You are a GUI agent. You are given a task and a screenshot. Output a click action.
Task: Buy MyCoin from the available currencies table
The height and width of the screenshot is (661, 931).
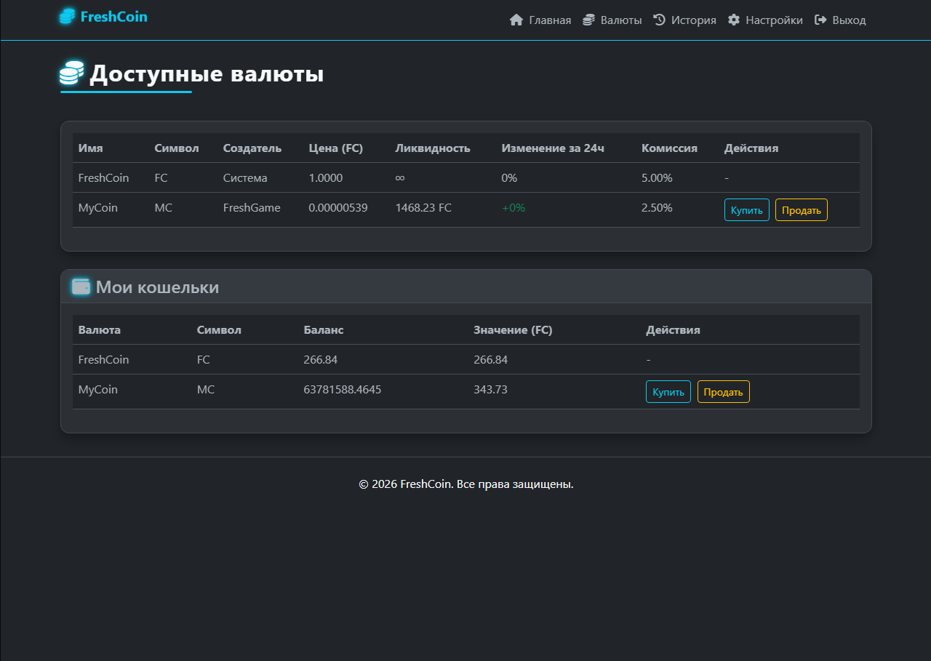click(746, 210)
